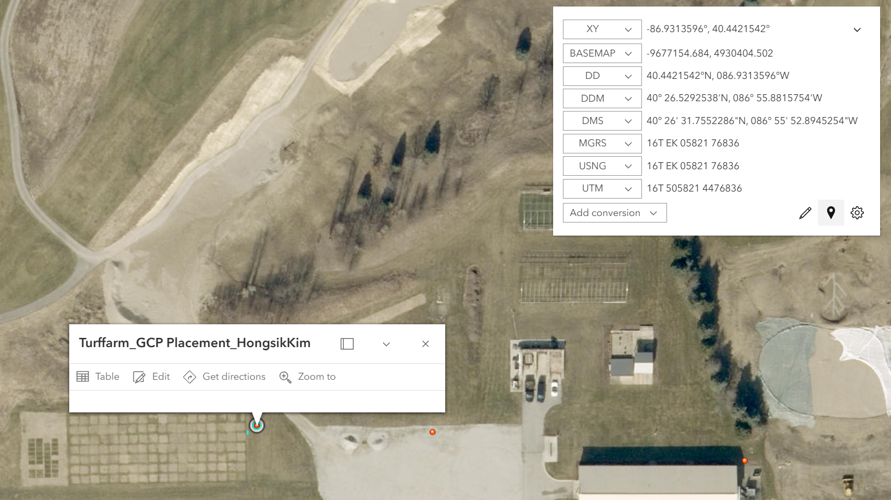Viewport: 891px width, 500px height.
Task: Click Zoom to in the popup
Action: pyautogui.click(x=307, y=376)
